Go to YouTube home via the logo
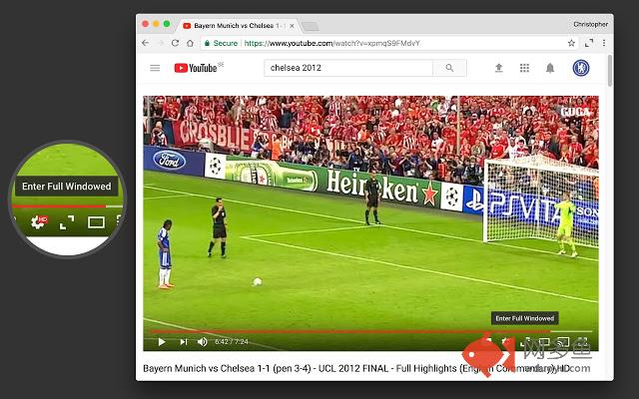Screen dimensions: 639x399 (198, 68)
